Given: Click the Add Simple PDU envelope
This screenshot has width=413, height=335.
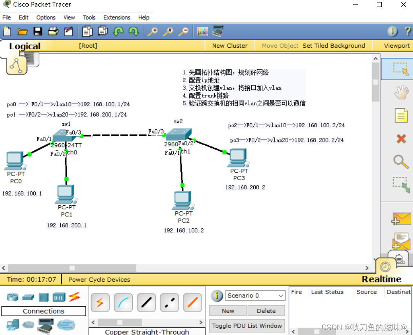Looking at the screenshot, I should (401, 218).
